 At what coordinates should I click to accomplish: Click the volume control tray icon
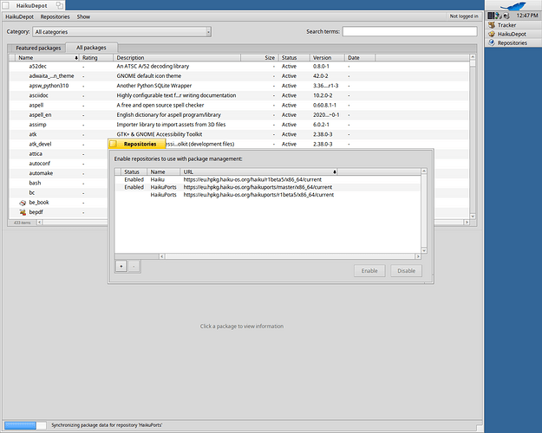[506, 16]
